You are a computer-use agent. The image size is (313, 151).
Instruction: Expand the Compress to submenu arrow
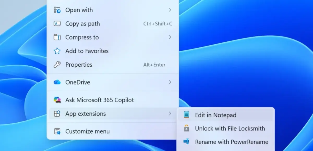[170, 37]
